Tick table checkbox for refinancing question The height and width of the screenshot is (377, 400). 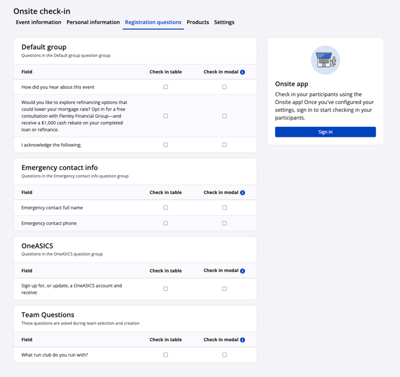pyautogui.click(x=166, y=116)
